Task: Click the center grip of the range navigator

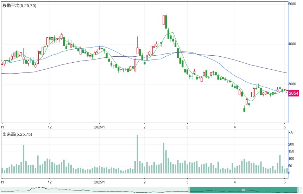Action: [x=244, y=190]
